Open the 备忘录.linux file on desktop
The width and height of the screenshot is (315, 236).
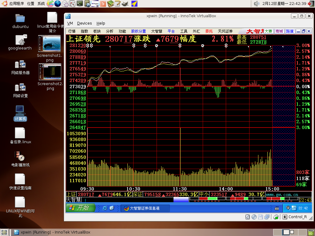pyautogui.click(x=21, y=136)
